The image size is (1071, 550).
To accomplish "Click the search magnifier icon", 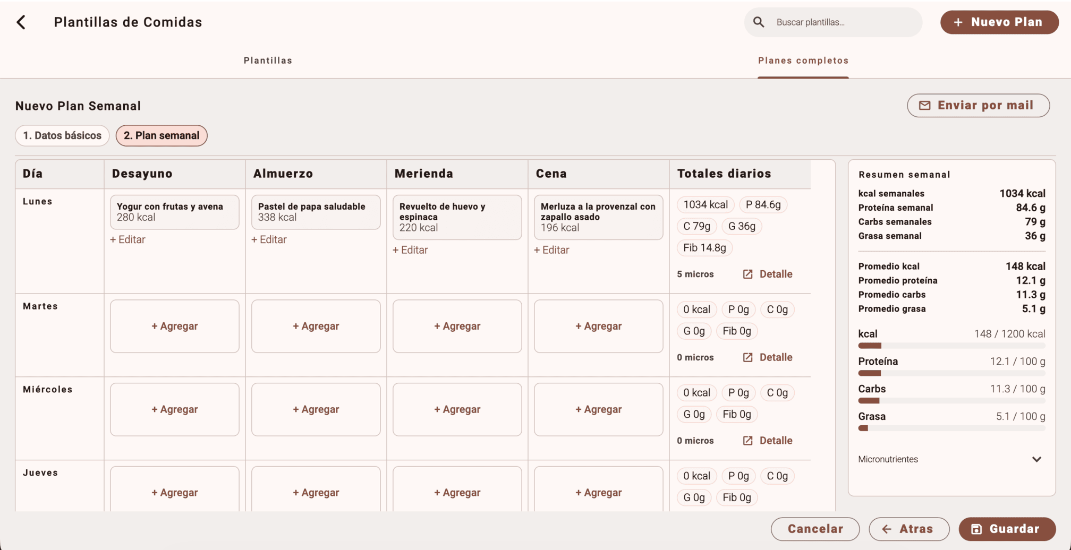I will (x=759, y=22).
